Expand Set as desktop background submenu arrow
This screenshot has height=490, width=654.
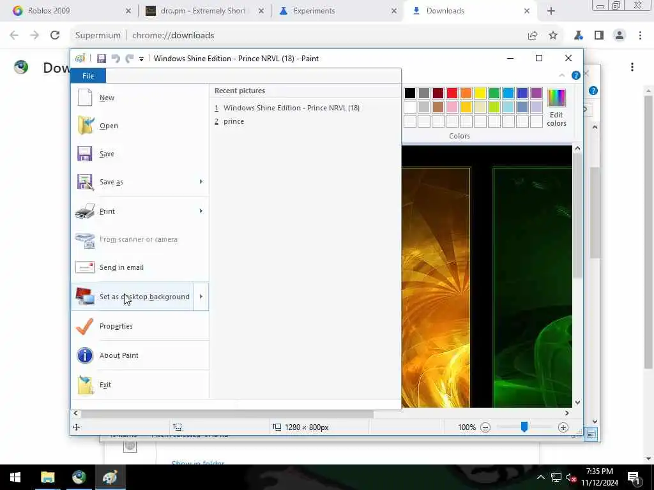coord(201,297)
